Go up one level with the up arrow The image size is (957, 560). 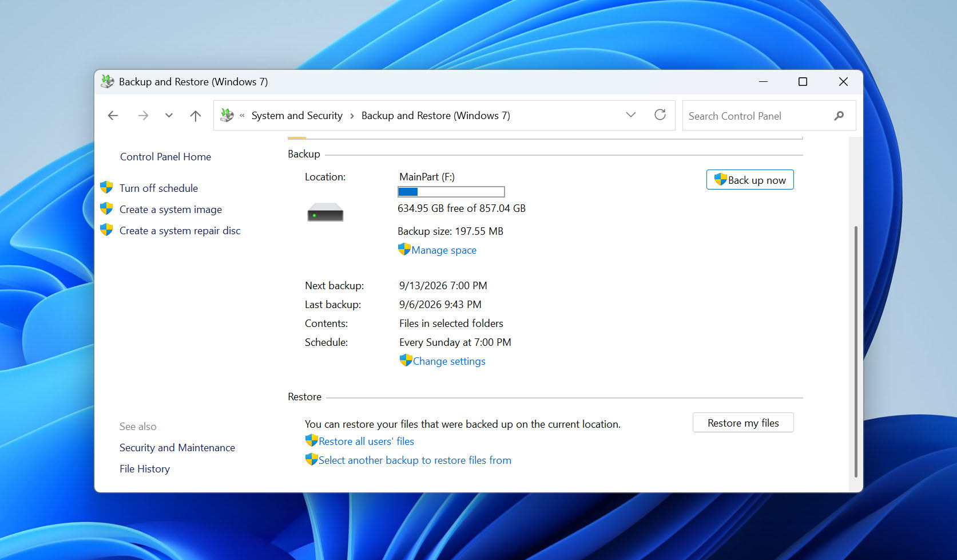point(195,116)
